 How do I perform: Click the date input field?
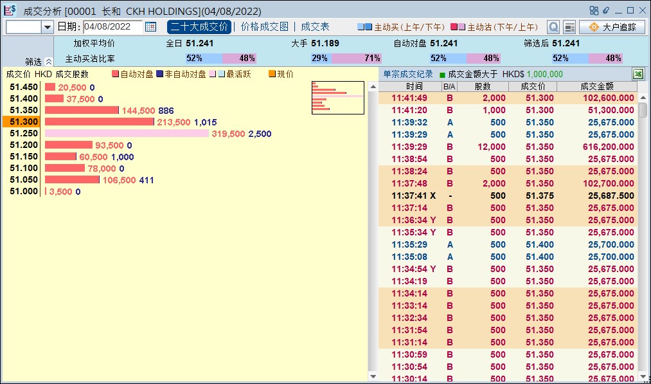112,27
